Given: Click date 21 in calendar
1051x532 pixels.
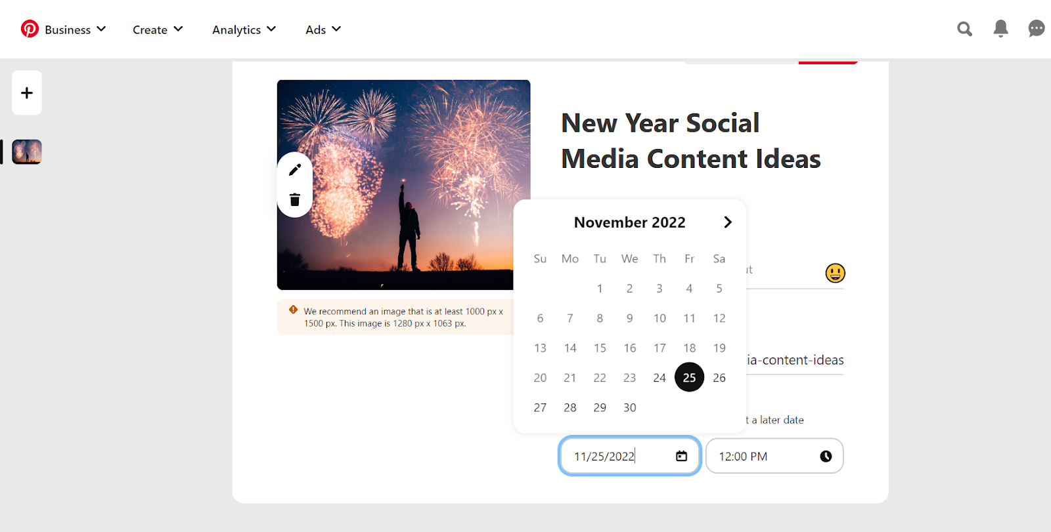Looking at the screenshot, I should [570, 378].
